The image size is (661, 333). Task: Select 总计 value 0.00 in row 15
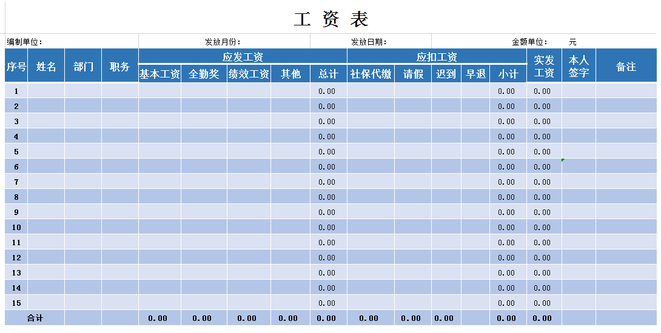(x=329, y=303)
